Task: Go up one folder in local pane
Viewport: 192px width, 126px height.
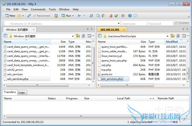Action: [78, 36]
